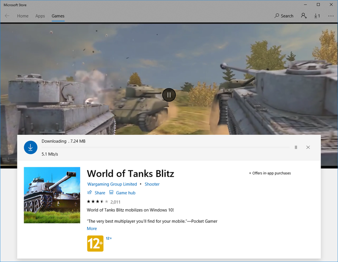This screenshot has height=262, width=338.
Task: Open the Game hub link
Action: [125, 193]
